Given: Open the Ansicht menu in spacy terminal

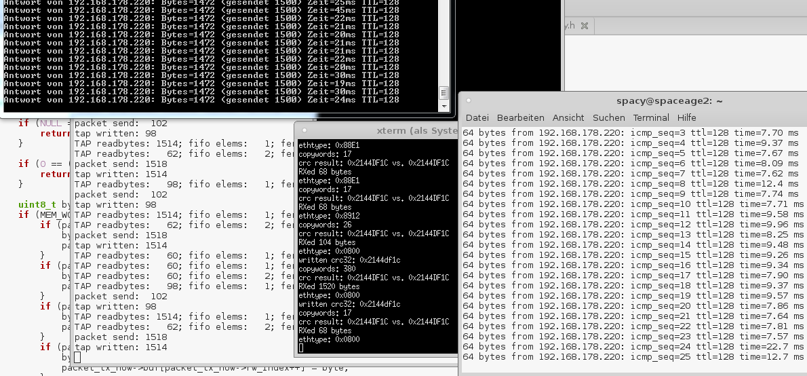Looking at the screenshot, I should pyautogui.click(x=568, y=118).
